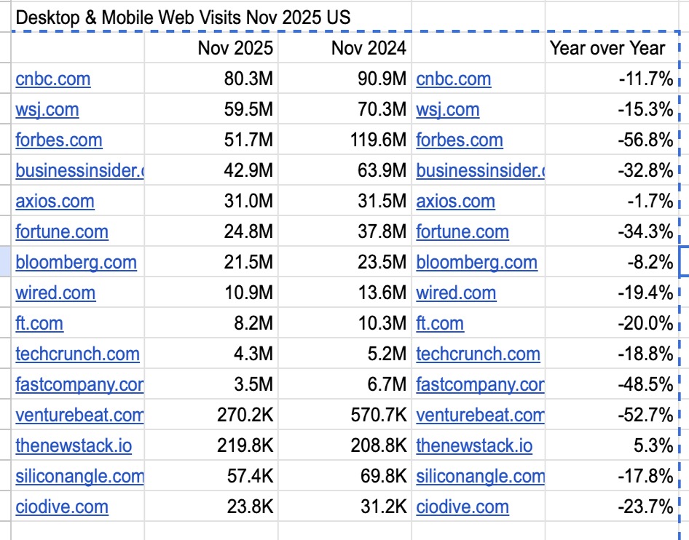Open the forbes.com link in the leftmost column
This screenshot has width=689, height=540.
pos(59,140)
